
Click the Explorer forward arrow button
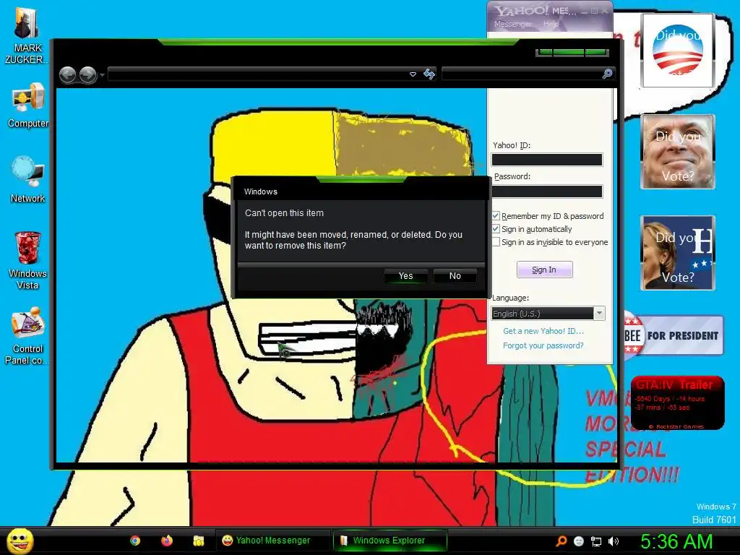click(x=87, y=74)
